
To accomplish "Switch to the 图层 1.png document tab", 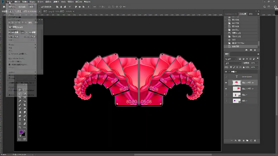I will tap(58, 12).
